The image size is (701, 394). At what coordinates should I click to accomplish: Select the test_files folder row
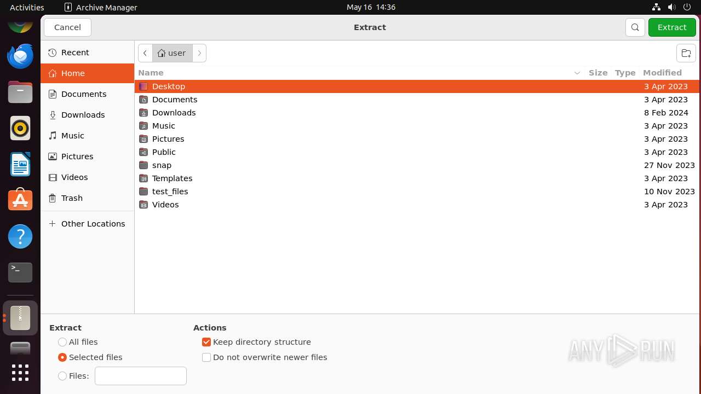[417, 192]
